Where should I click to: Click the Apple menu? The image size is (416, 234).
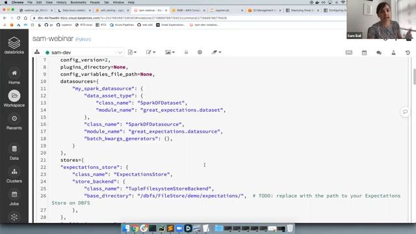[x=6, y=3]
